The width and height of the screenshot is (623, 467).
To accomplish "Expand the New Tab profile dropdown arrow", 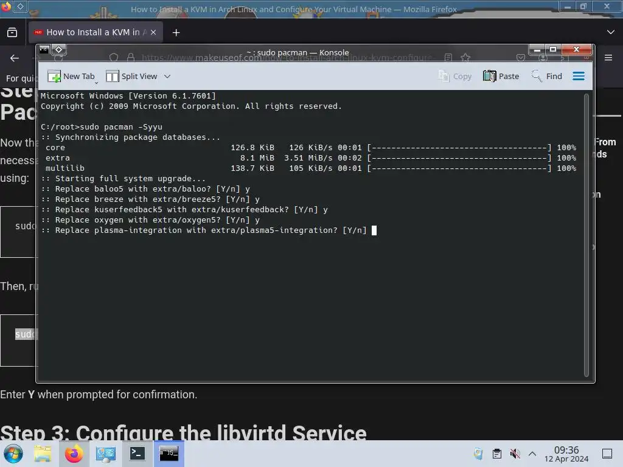I will [96, 83].
